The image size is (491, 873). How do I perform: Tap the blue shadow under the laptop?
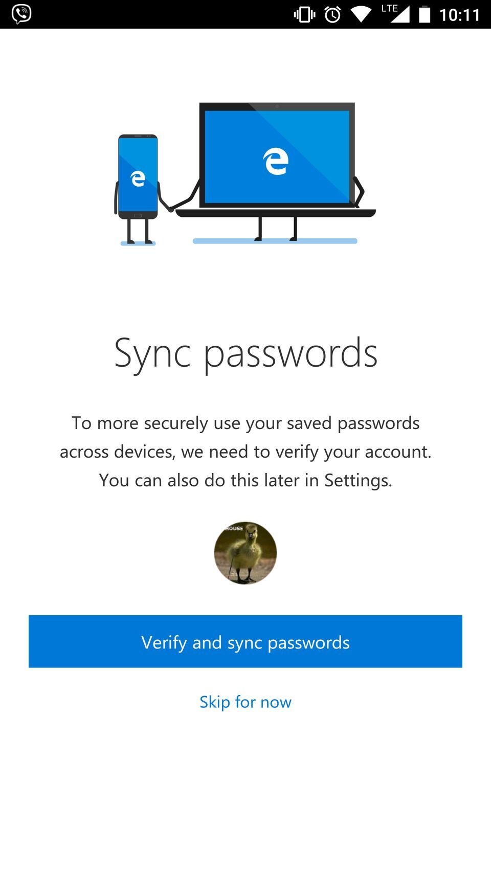[x=275, y=240]
